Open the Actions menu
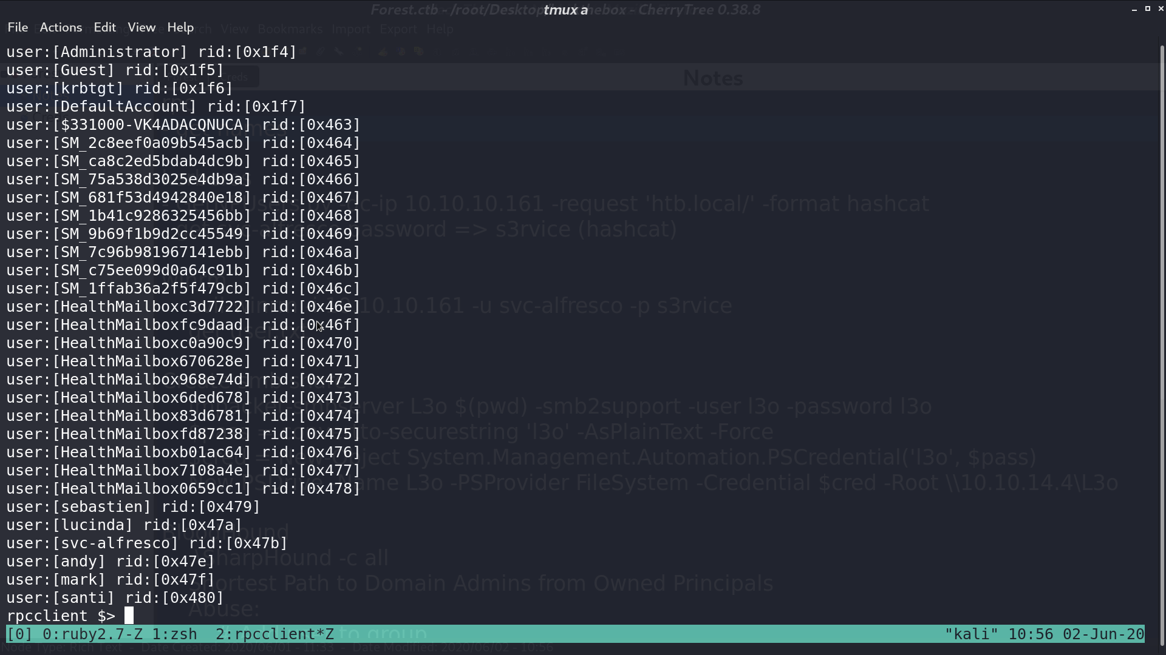 click(x=61, y=27)
